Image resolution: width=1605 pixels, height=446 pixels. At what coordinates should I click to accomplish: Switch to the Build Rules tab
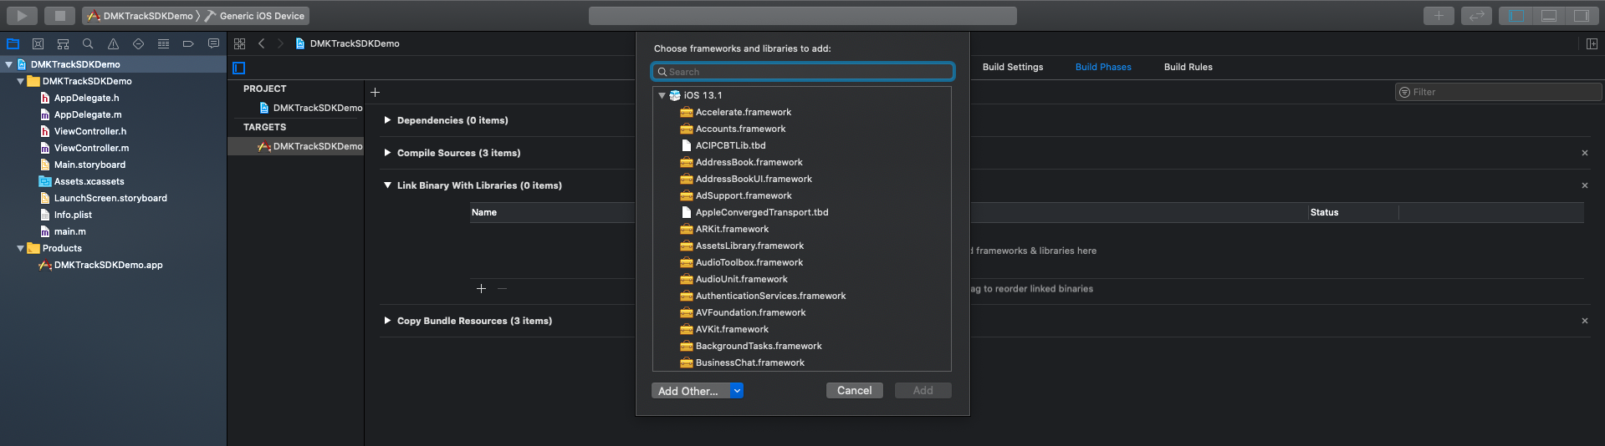click(x=1188, y=67)
